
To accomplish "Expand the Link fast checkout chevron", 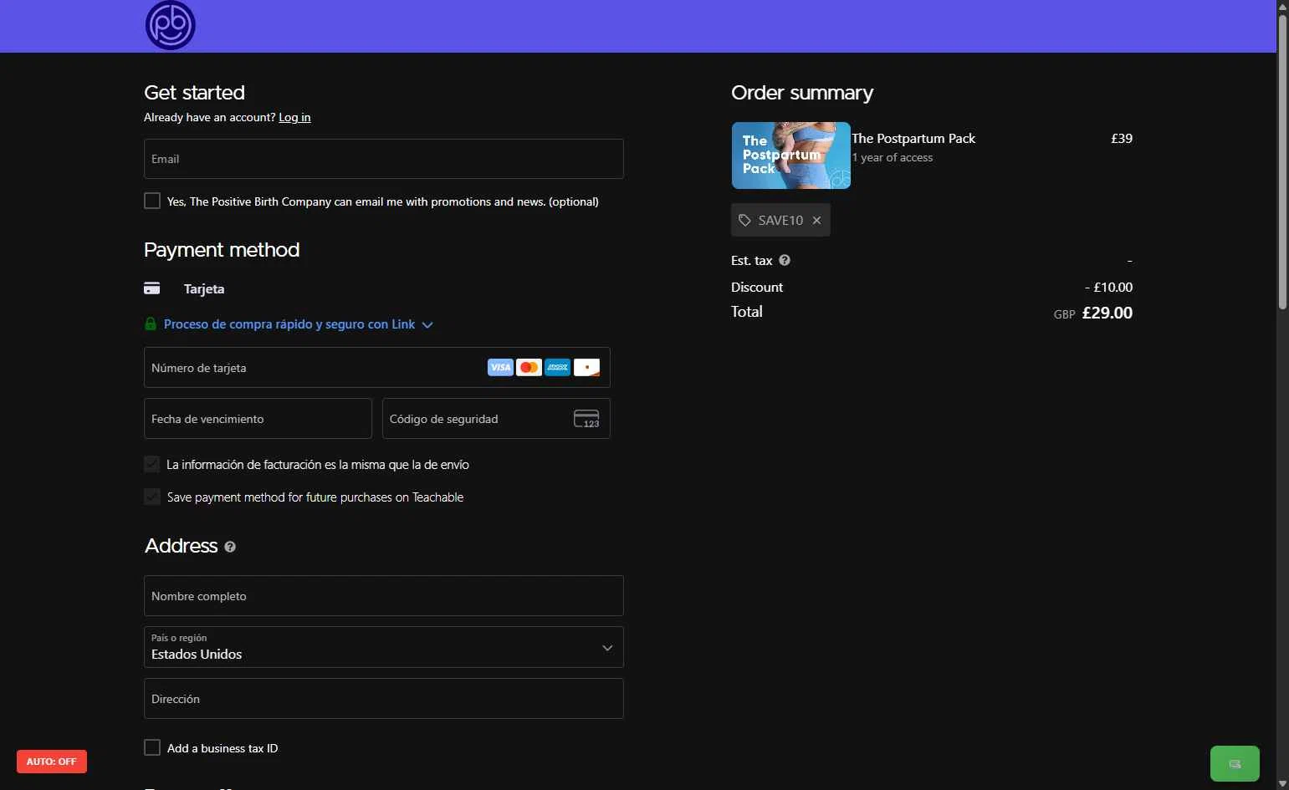I will pyautogui.click(x=427, y=324).
